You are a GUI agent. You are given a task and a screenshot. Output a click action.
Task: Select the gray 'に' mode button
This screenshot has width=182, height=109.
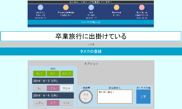click(39, 88)
